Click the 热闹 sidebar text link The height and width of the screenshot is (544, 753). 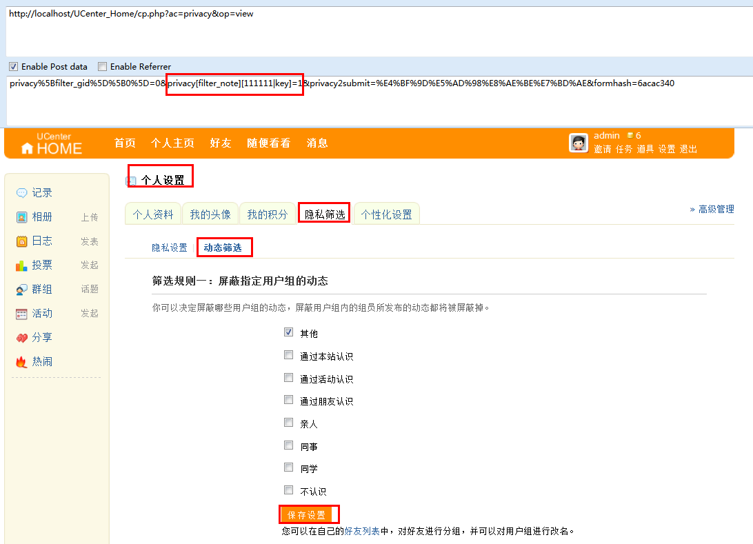coord(42,361)
